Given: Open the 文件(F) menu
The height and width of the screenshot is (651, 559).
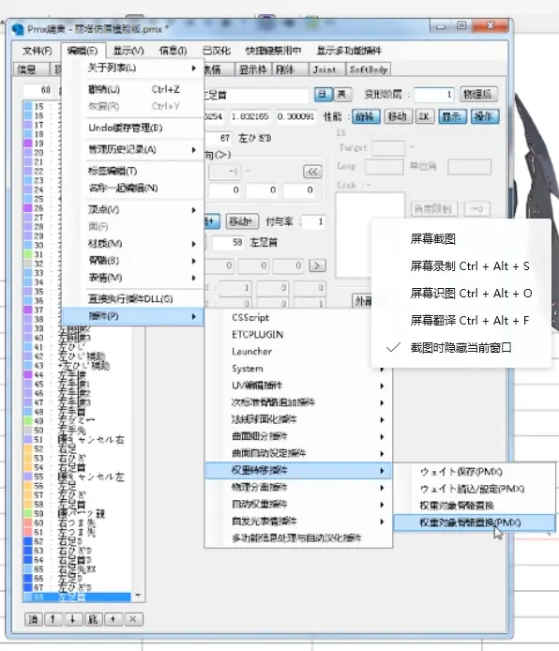Looking at the screenshot, I should (37, 51).
